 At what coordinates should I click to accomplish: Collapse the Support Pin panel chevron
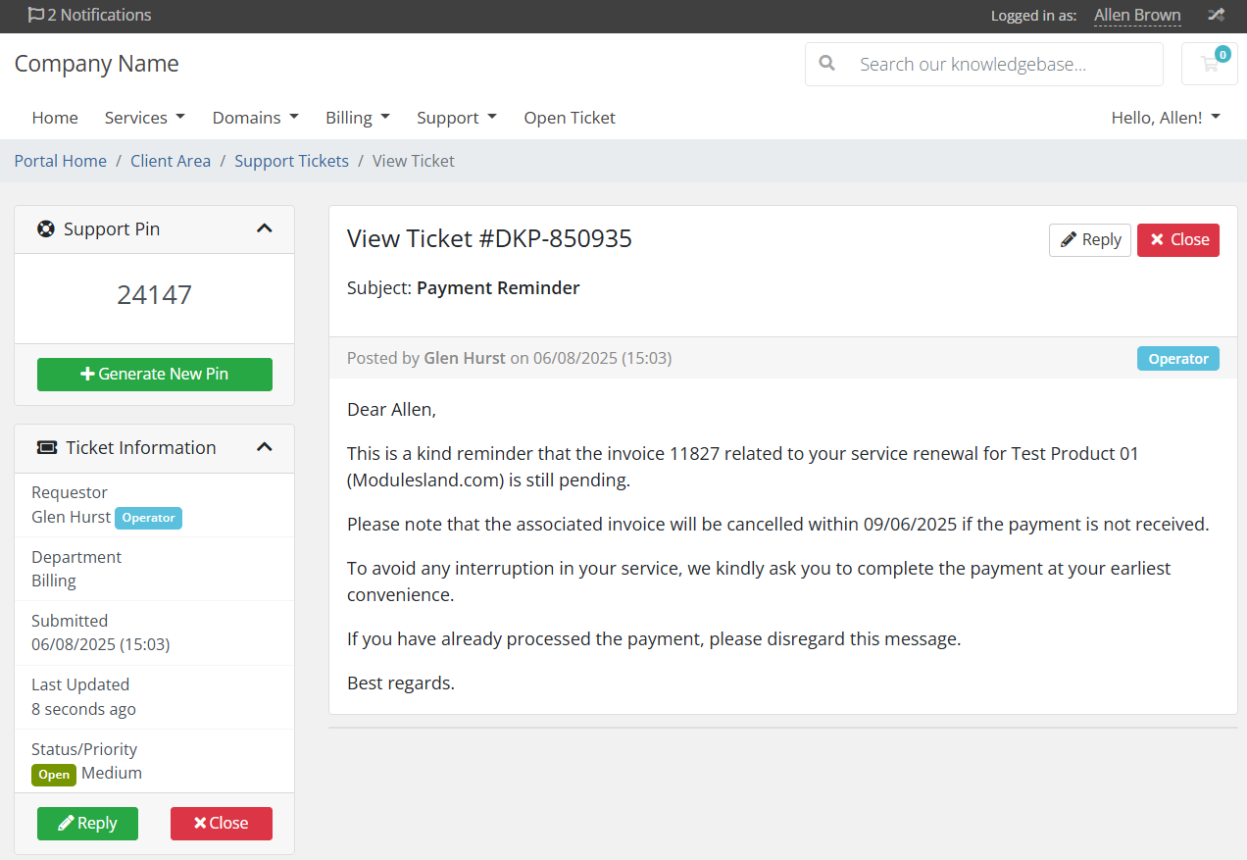[264, 228]
